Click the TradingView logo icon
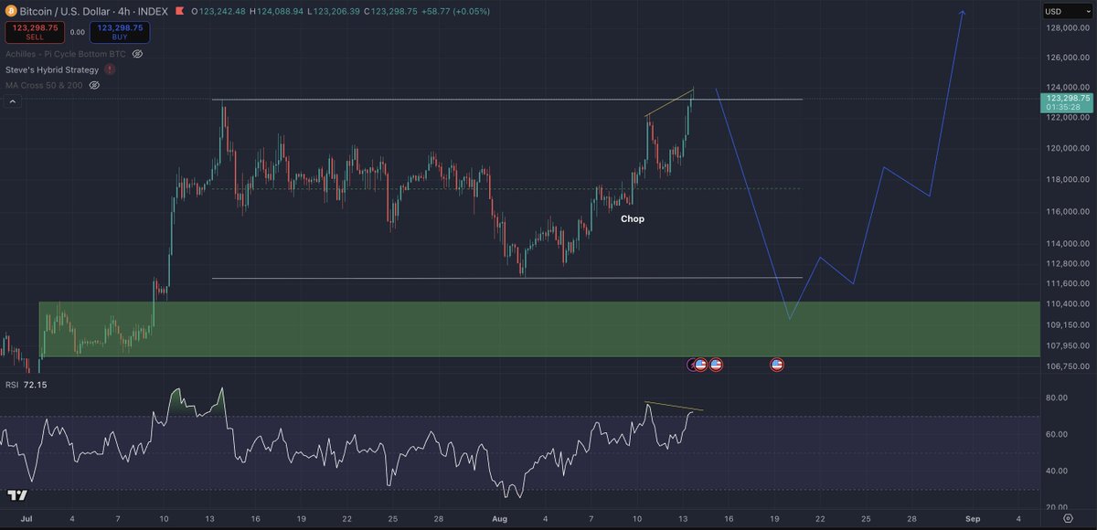1097x530 pixels. pos(17,495)
